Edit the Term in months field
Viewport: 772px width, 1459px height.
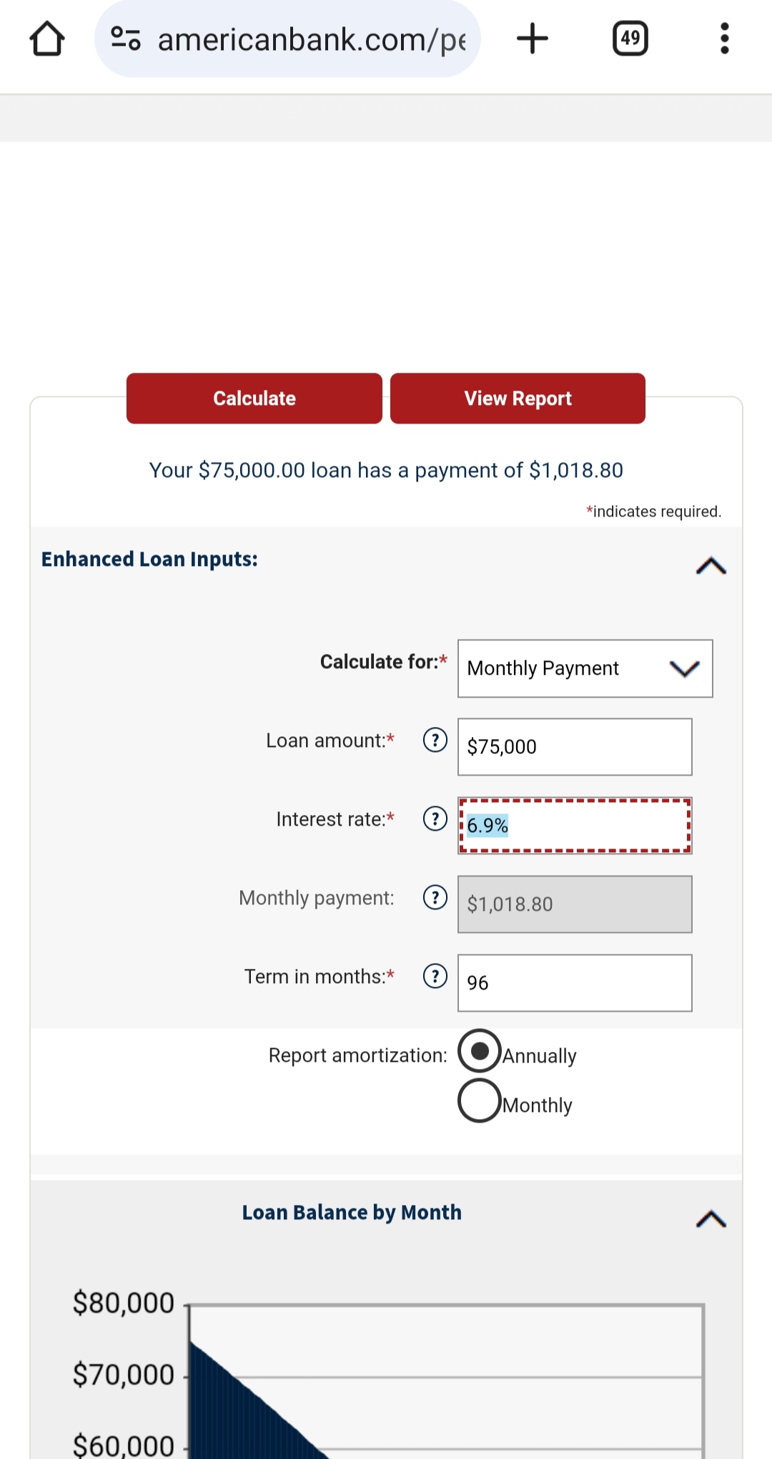pyautogui.click(x=575, y=983)
